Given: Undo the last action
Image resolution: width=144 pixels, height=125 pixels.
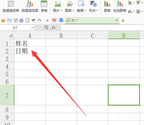Looking at the screenshot, I should tap(33, 21).
